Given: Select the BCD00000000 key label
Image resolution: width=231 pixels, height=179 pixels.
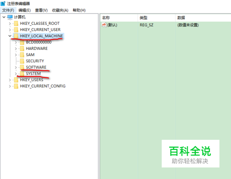Looking at the screenshot, I should coord(39,42).
